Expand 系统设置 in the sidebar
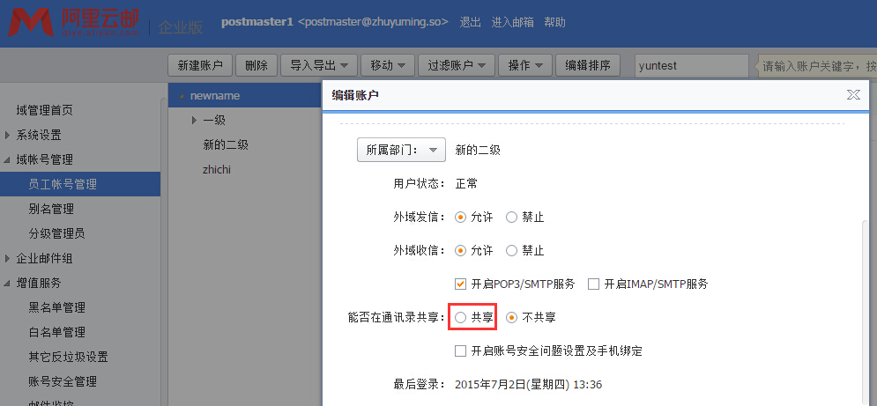 click(8, 135)
